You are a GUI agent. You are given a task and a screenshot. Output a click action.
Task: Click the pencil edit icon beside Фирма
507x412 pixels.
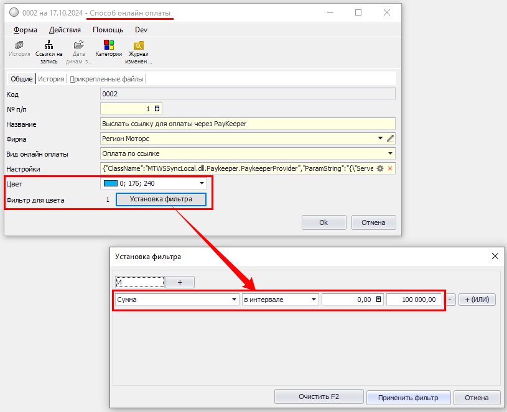[x=391, y=139]
